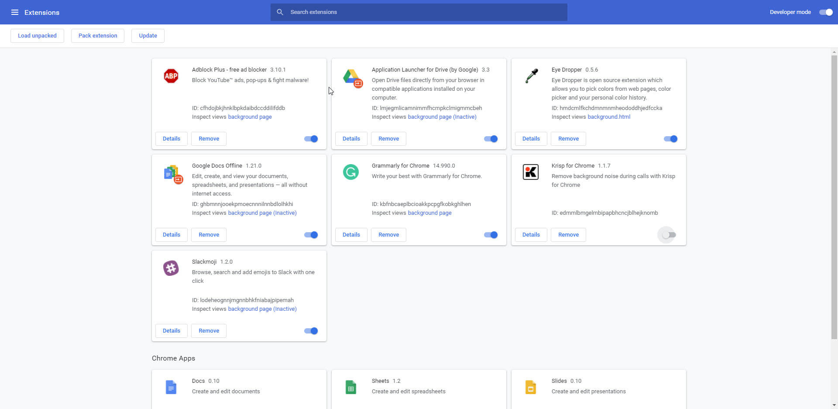The height and width of the screenshot is (409, 838).
Task: Open Details for Adblock Plus
Action: point(172,139)
